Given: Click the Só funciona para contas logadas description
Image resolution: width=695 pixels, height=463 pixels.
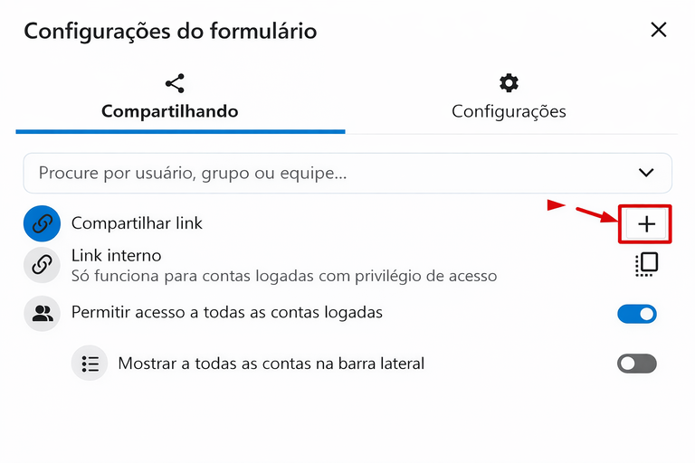Looking at the screenshot, I should [284, 276].
